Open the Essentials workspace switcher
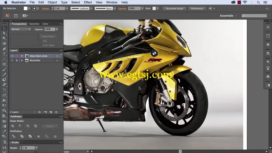 click(x=228, y=16)
